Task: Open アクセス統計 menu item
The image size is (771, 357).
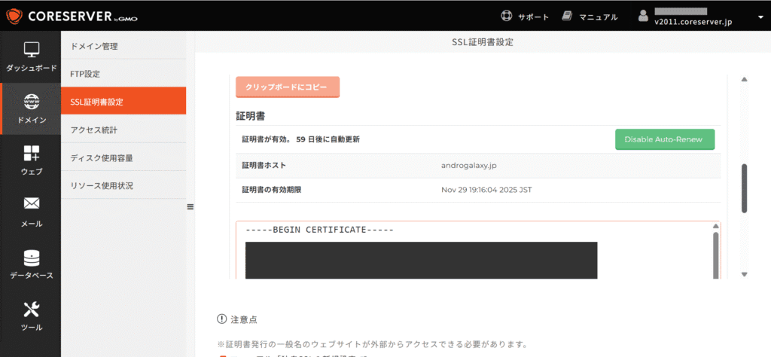Action: point(123,130)
